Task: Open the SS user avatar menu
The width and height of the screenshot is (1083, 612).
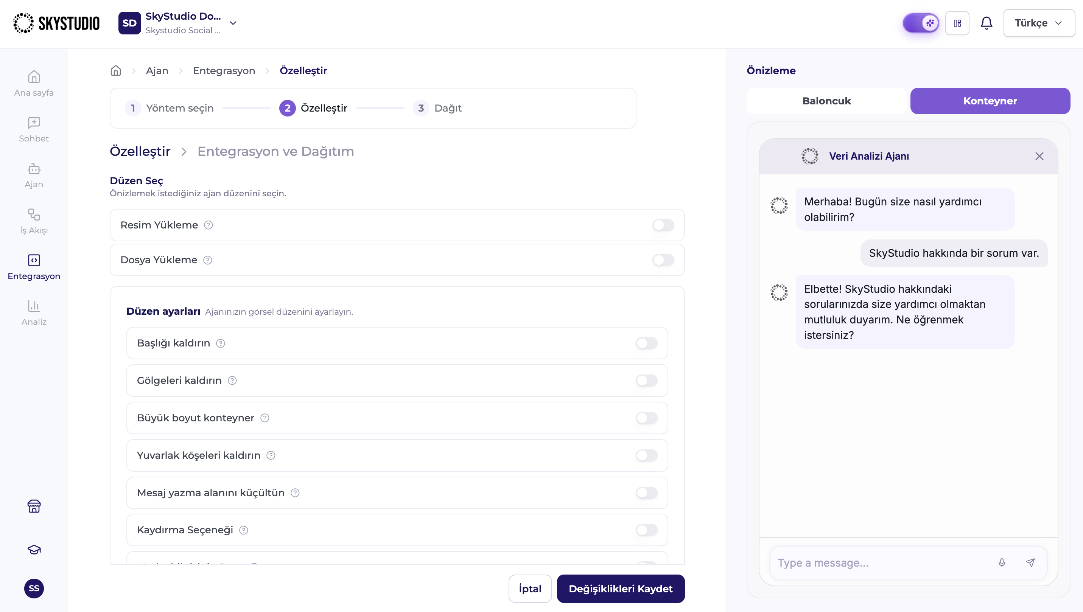Action: [34, 588]
